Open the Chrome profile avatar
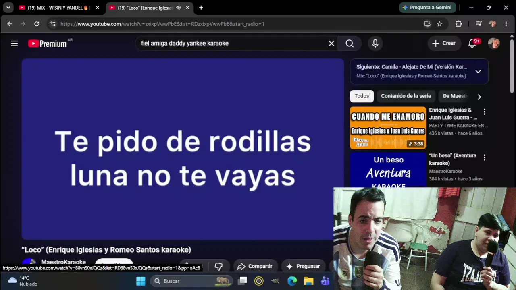This screenshot has width=516, height=290. pos(492,24)
